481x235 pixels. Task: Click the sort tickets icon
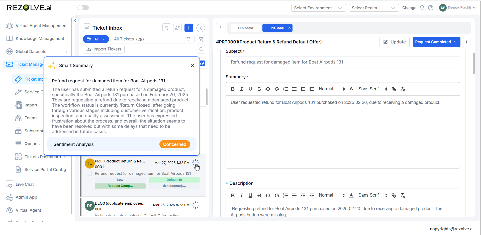(x=166, y=28)
